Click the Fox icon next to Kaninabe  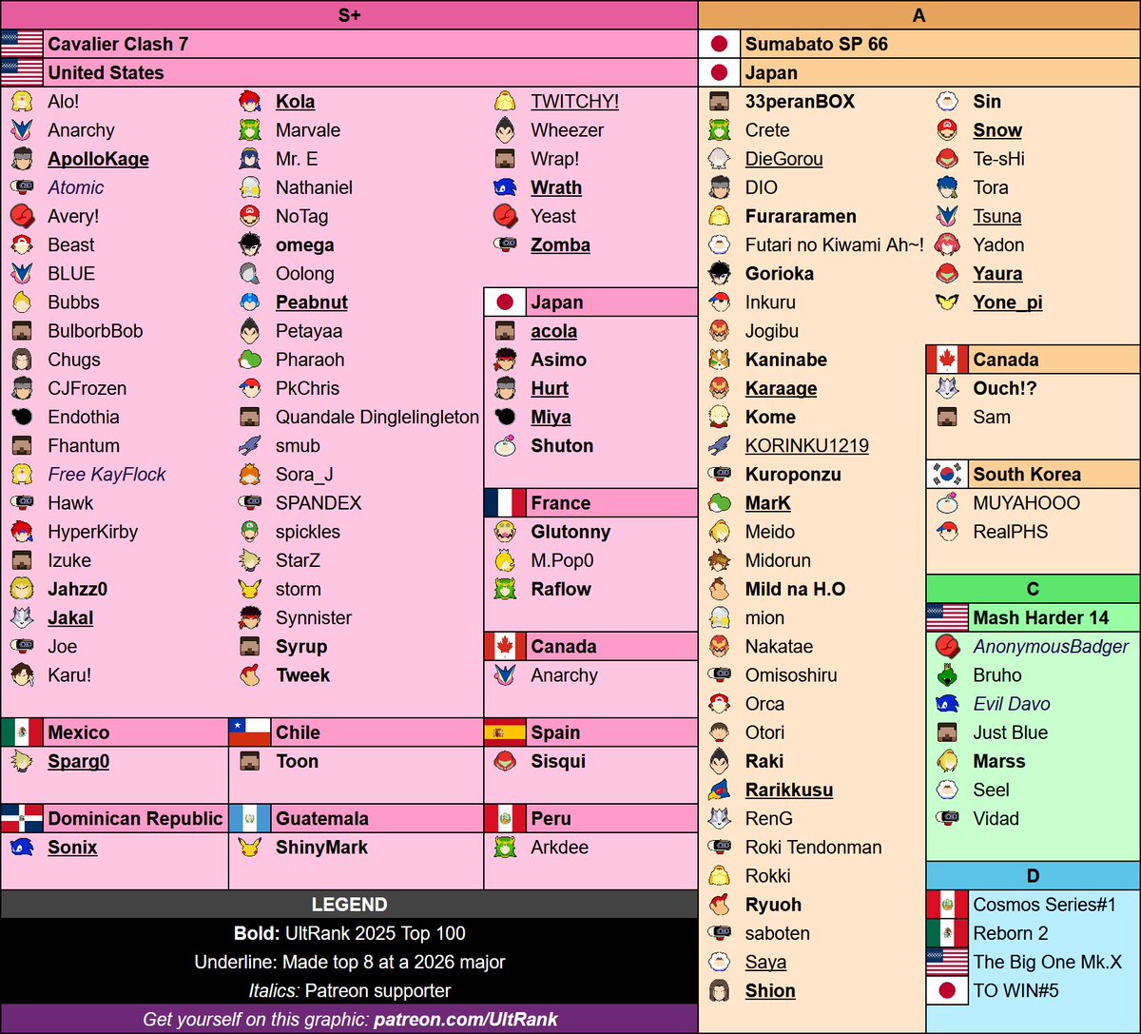(x=719, y=360)
